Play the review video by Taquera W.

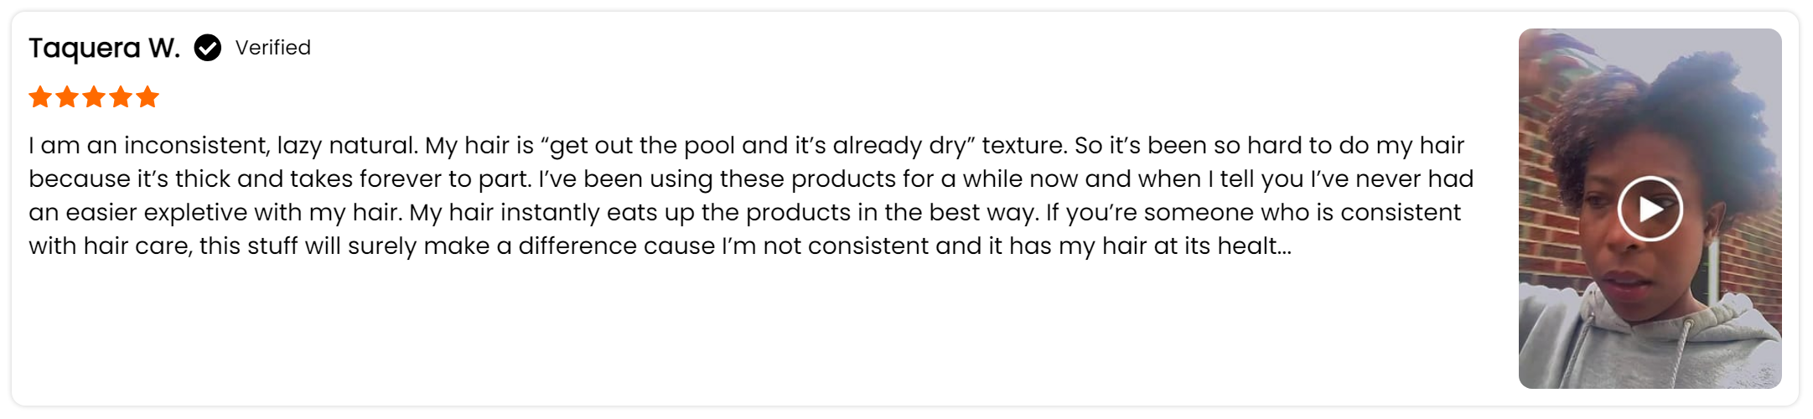click(x=1650, y=209)
